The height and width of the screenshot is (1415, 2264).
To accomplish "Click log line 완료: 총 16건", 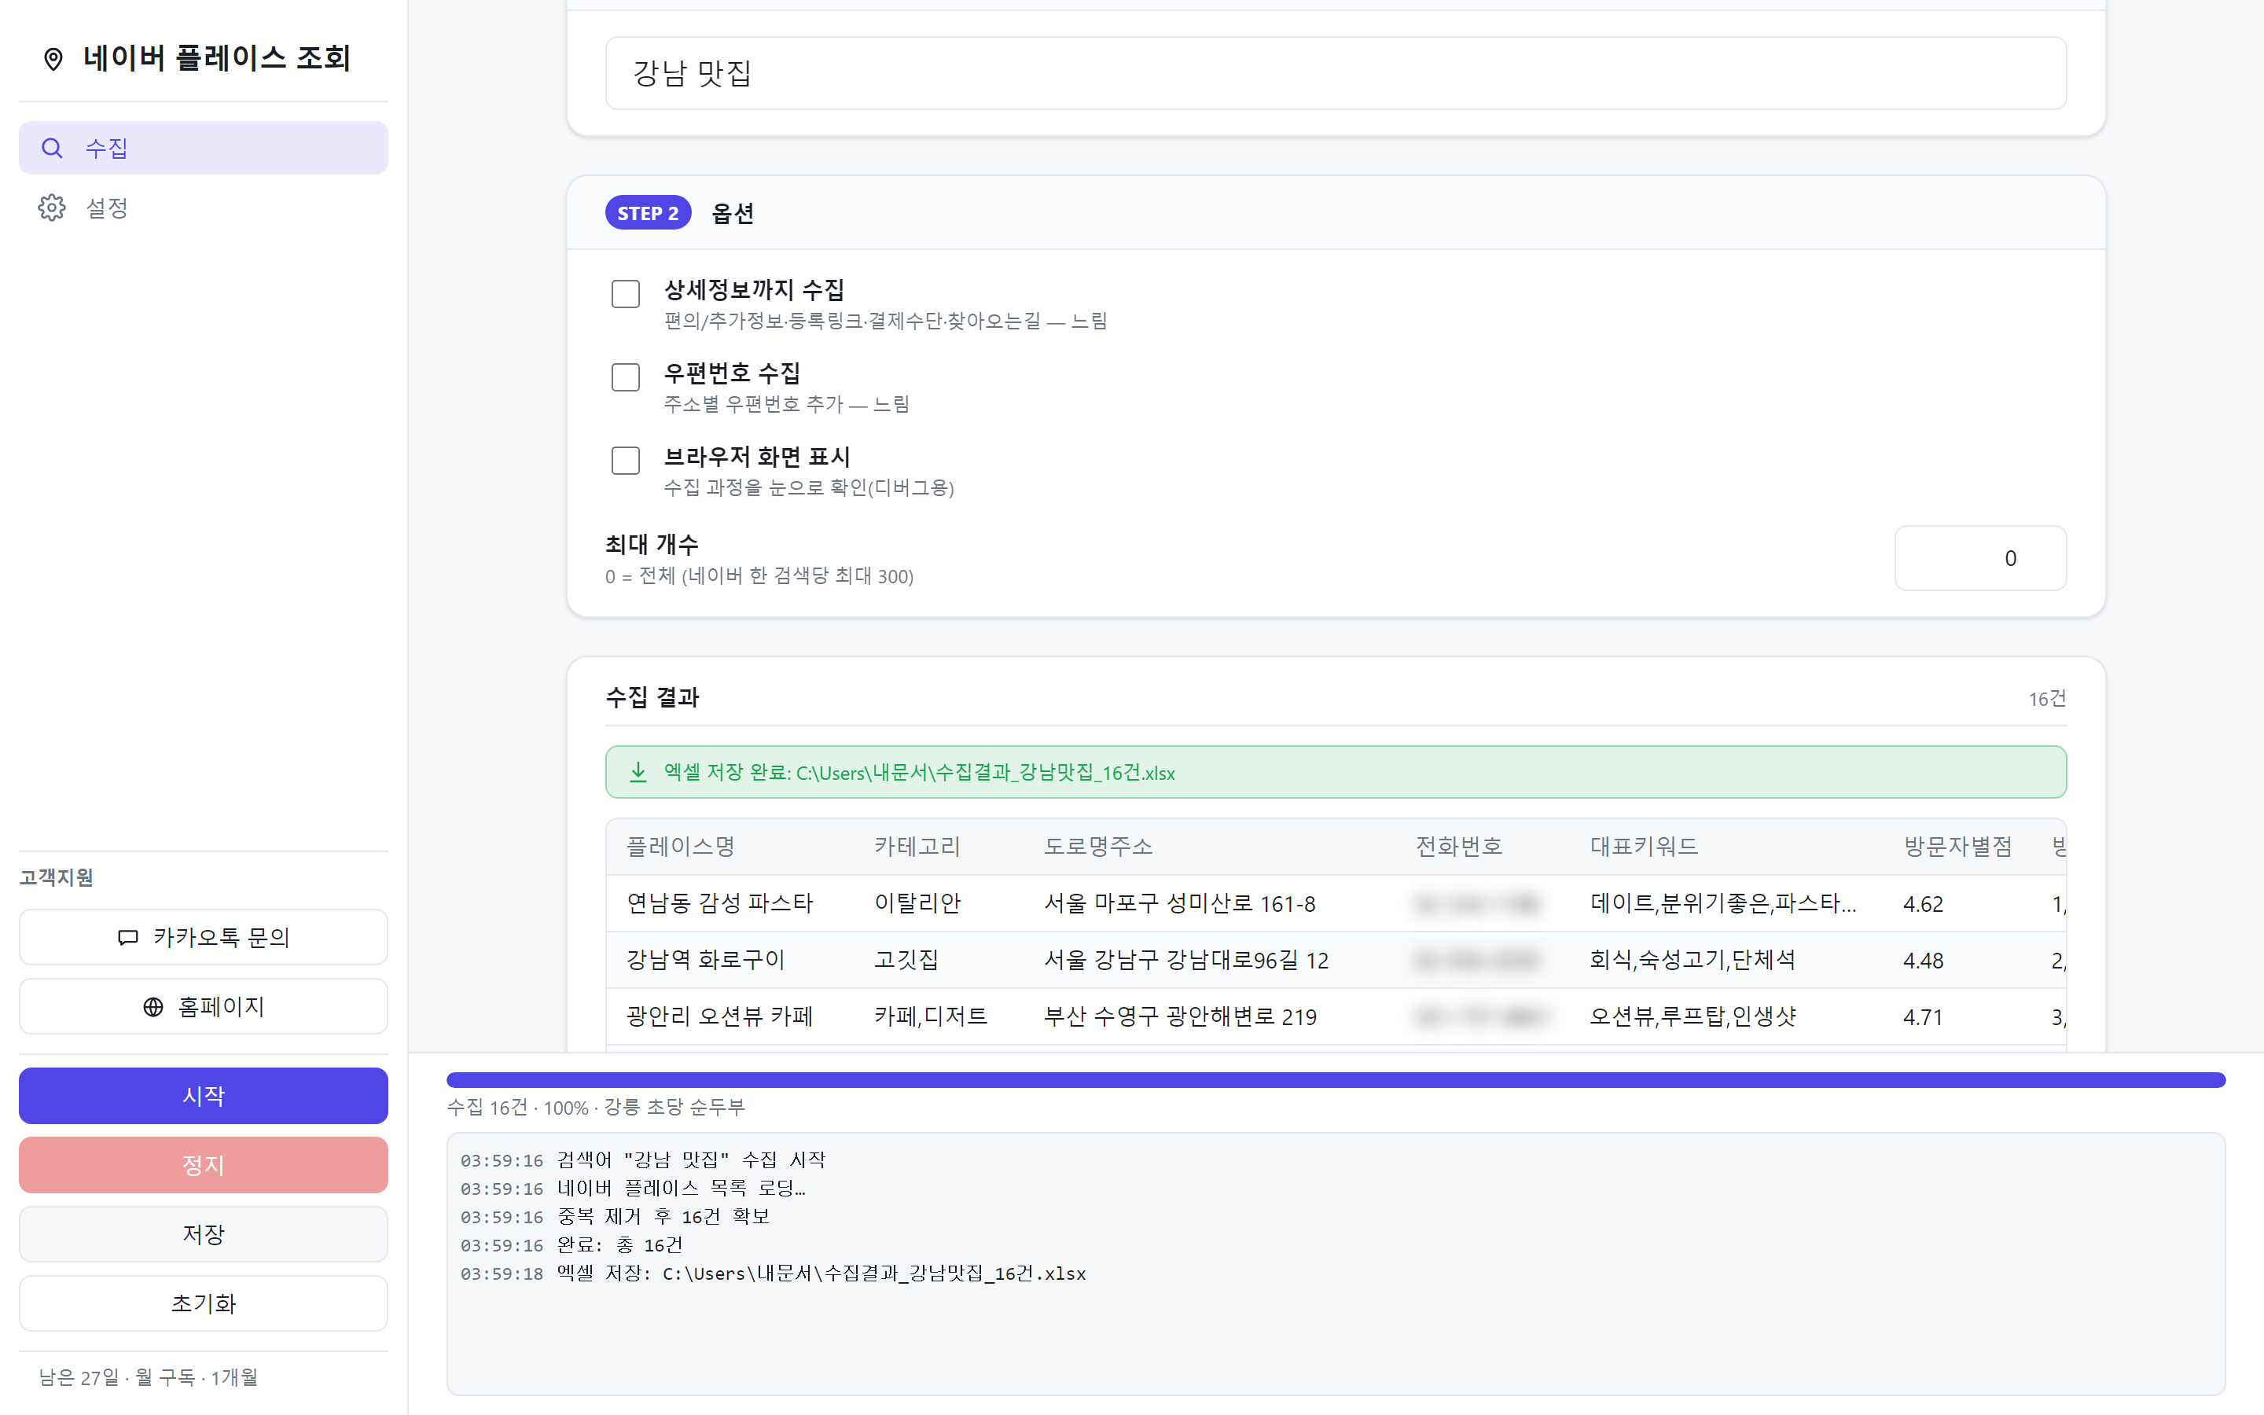I will (619, 1244).
